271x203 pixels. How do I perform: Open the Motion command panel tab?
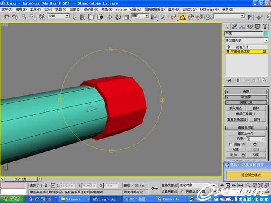tap(250, 26)
